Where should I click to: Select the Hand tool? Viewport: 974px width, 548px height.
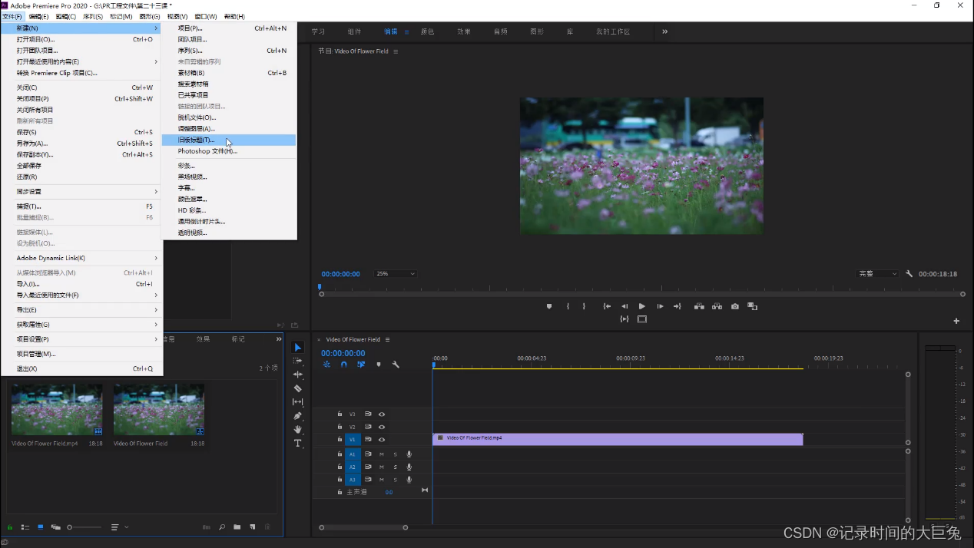tap(298, 430)
